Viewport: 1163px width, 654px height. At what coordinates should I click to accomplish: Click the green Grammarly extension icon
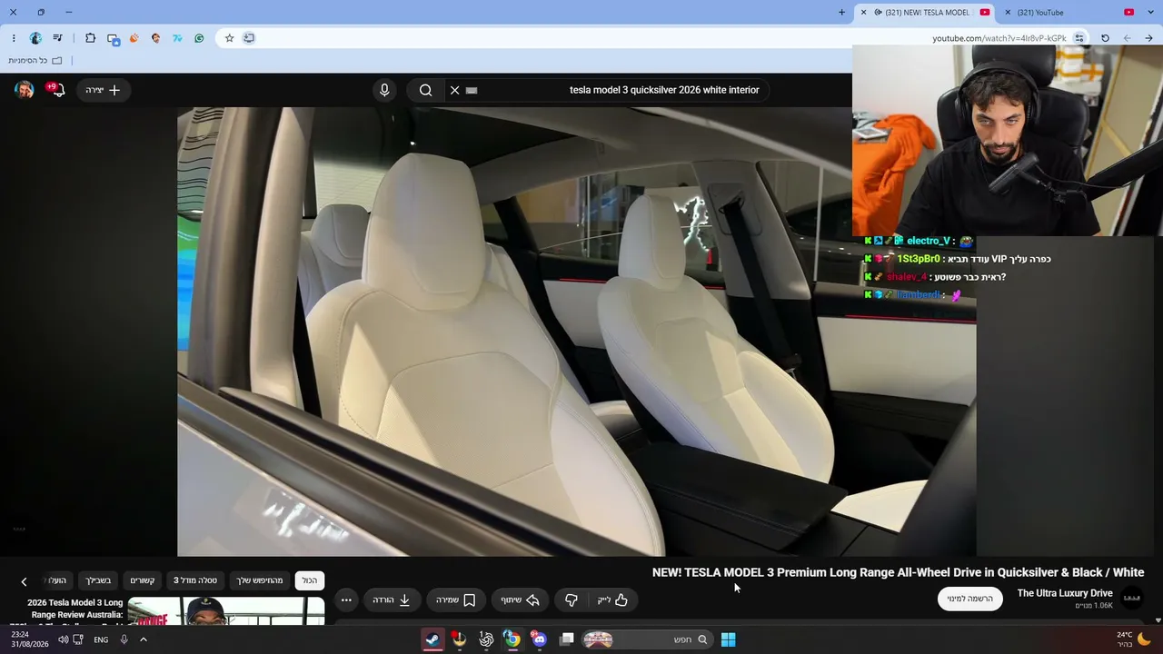point(199,38)
